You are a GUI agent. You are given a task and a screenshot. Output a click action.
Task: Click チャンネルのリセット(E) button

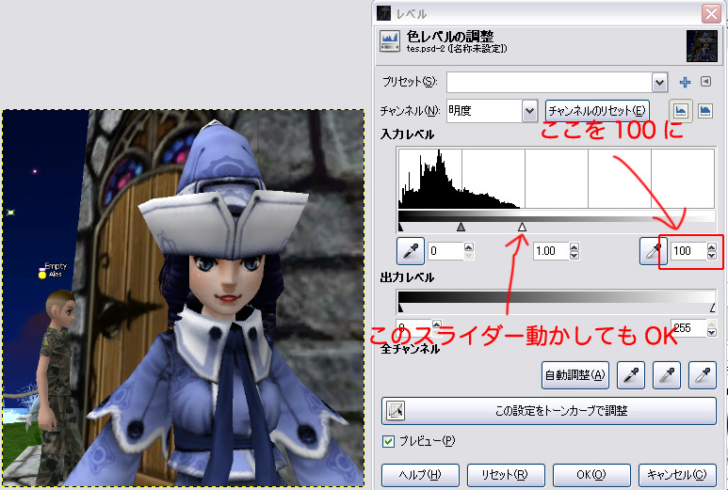coord(597,111)
